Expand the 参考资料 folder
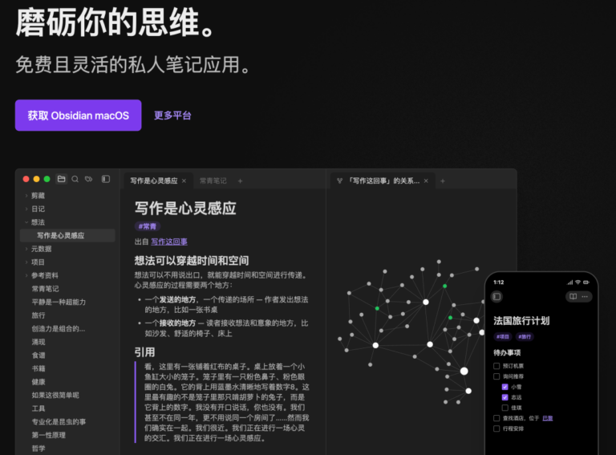 coord(26,275)
